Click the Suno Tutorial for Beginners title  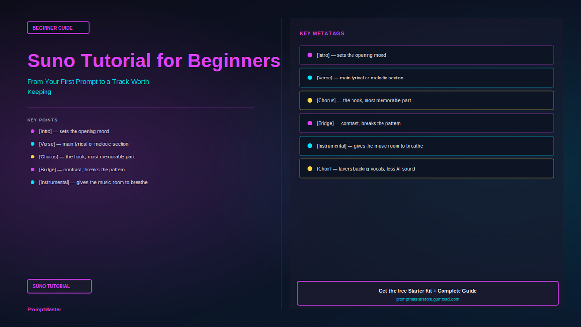pos(154,61)
